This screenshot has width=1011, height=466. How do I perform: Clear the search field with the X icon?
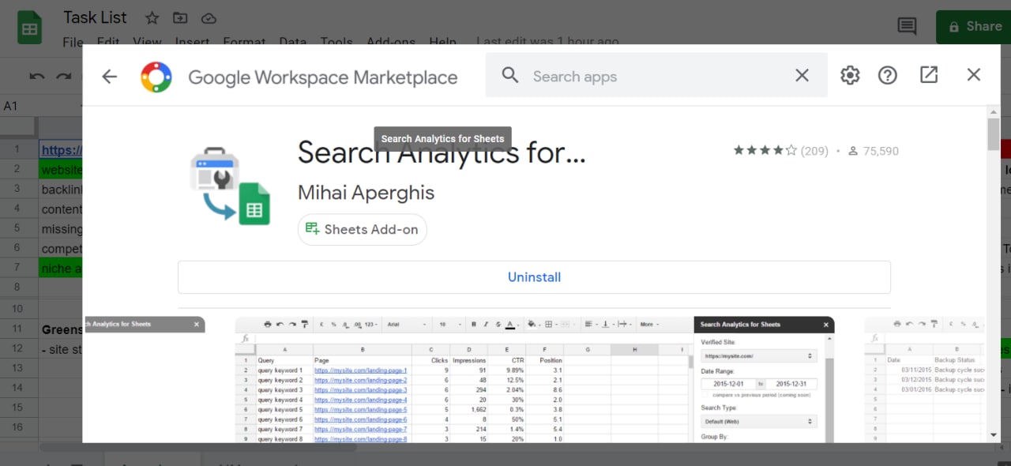[802, 76]
